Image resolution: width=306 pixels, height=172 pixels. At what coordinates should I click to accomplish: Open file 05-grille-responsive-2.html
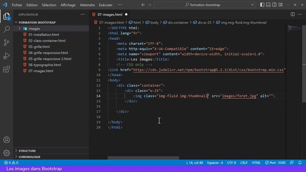coord(50,59)
